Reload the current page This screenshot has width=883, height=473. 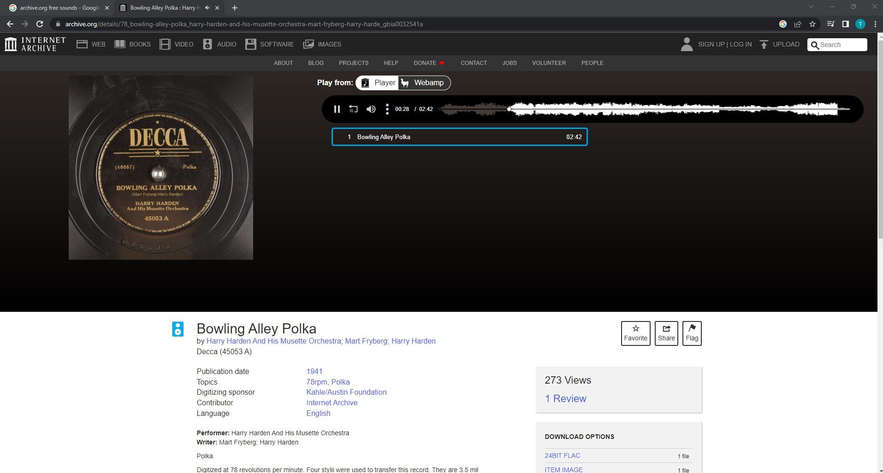(40, 24)
